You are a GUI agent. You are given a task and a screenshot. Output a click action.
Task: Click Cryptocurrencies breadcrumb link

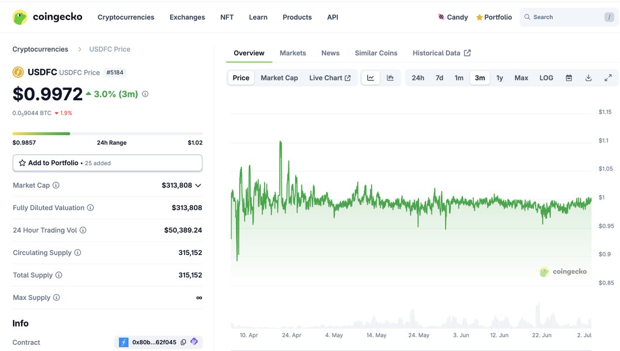coord(40,49)
